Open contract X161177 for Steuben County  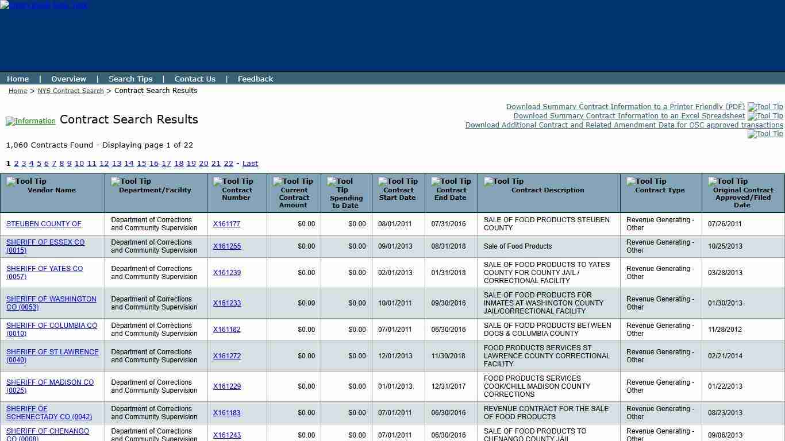(226, 224)
